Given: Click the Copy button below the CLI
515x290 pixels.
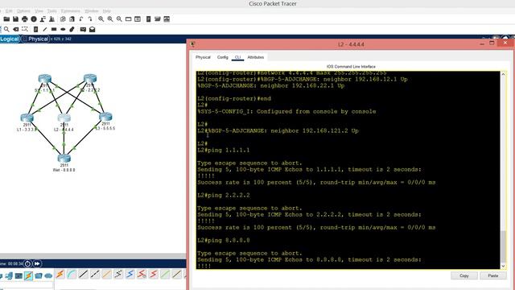Looking at the screenshot, I should 463,275.
